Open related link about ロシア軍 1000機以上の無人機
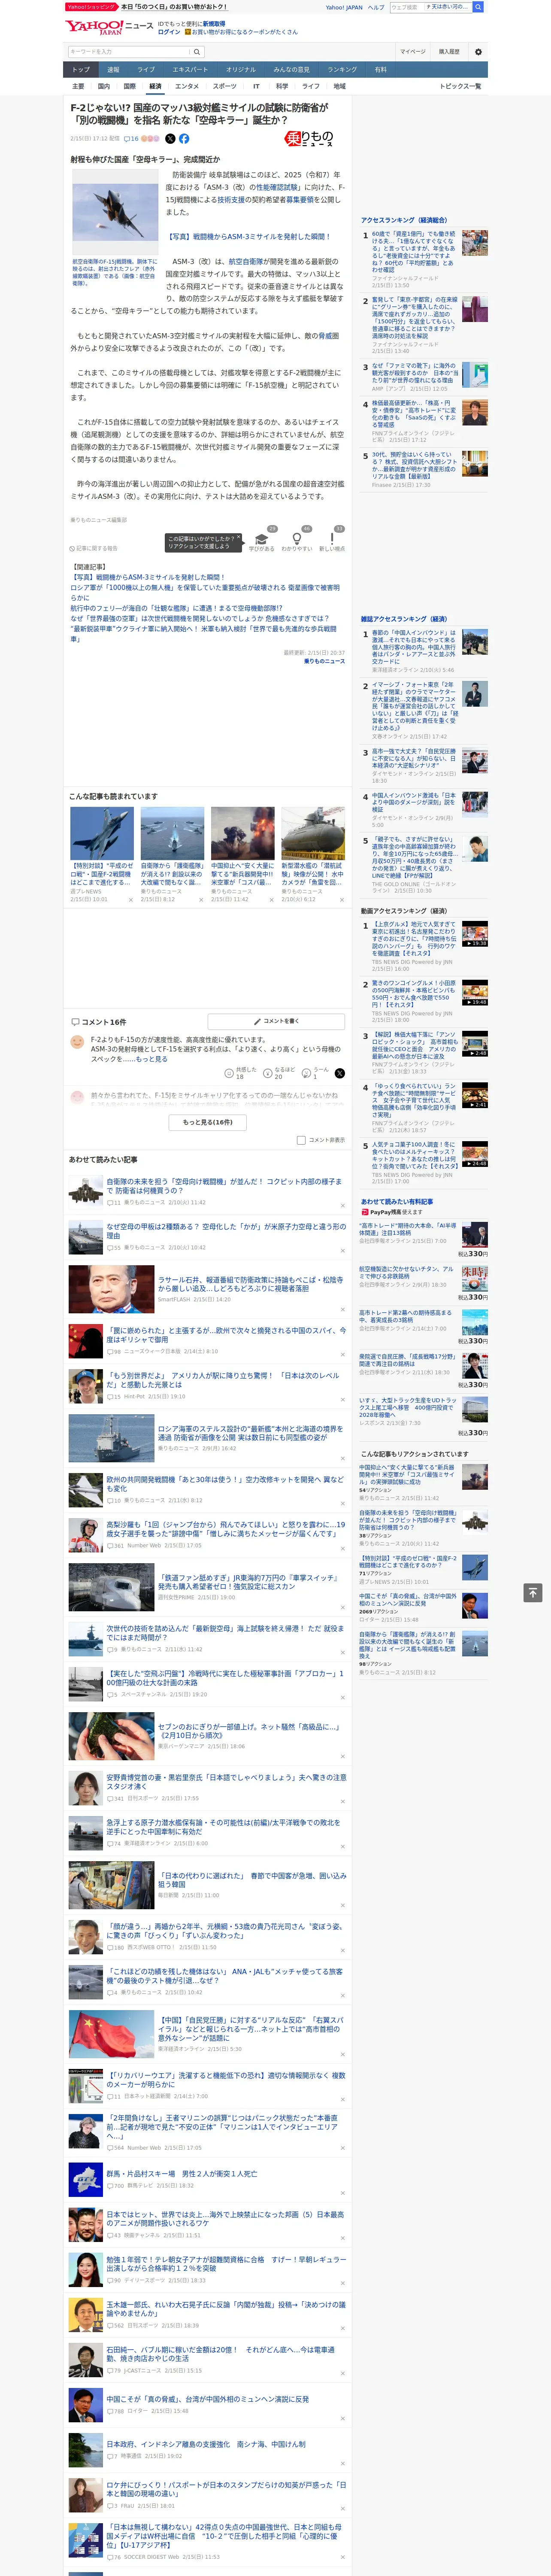 click(205, 592)
